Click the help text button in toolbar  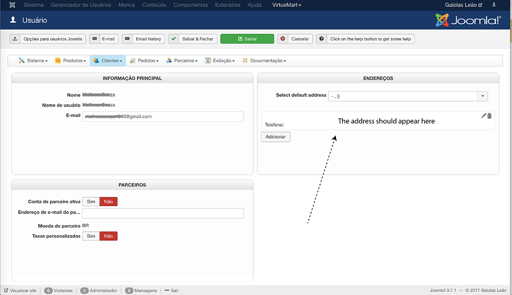(365, 39)
